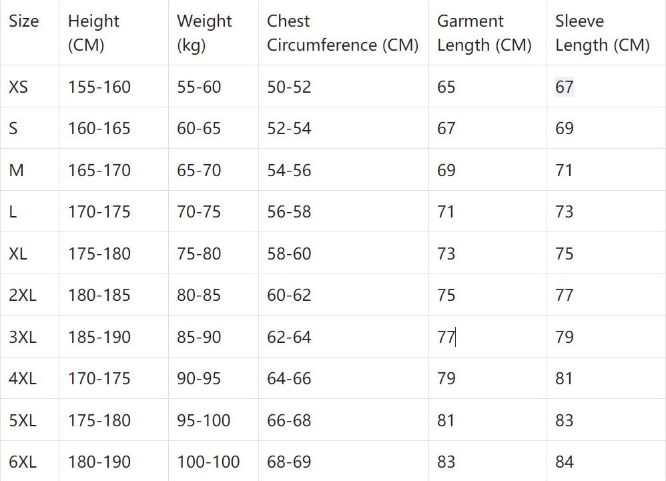This screenshot has height=481, width=666.
Task: Click the Size column header
Action: click(x=24, y=21)
